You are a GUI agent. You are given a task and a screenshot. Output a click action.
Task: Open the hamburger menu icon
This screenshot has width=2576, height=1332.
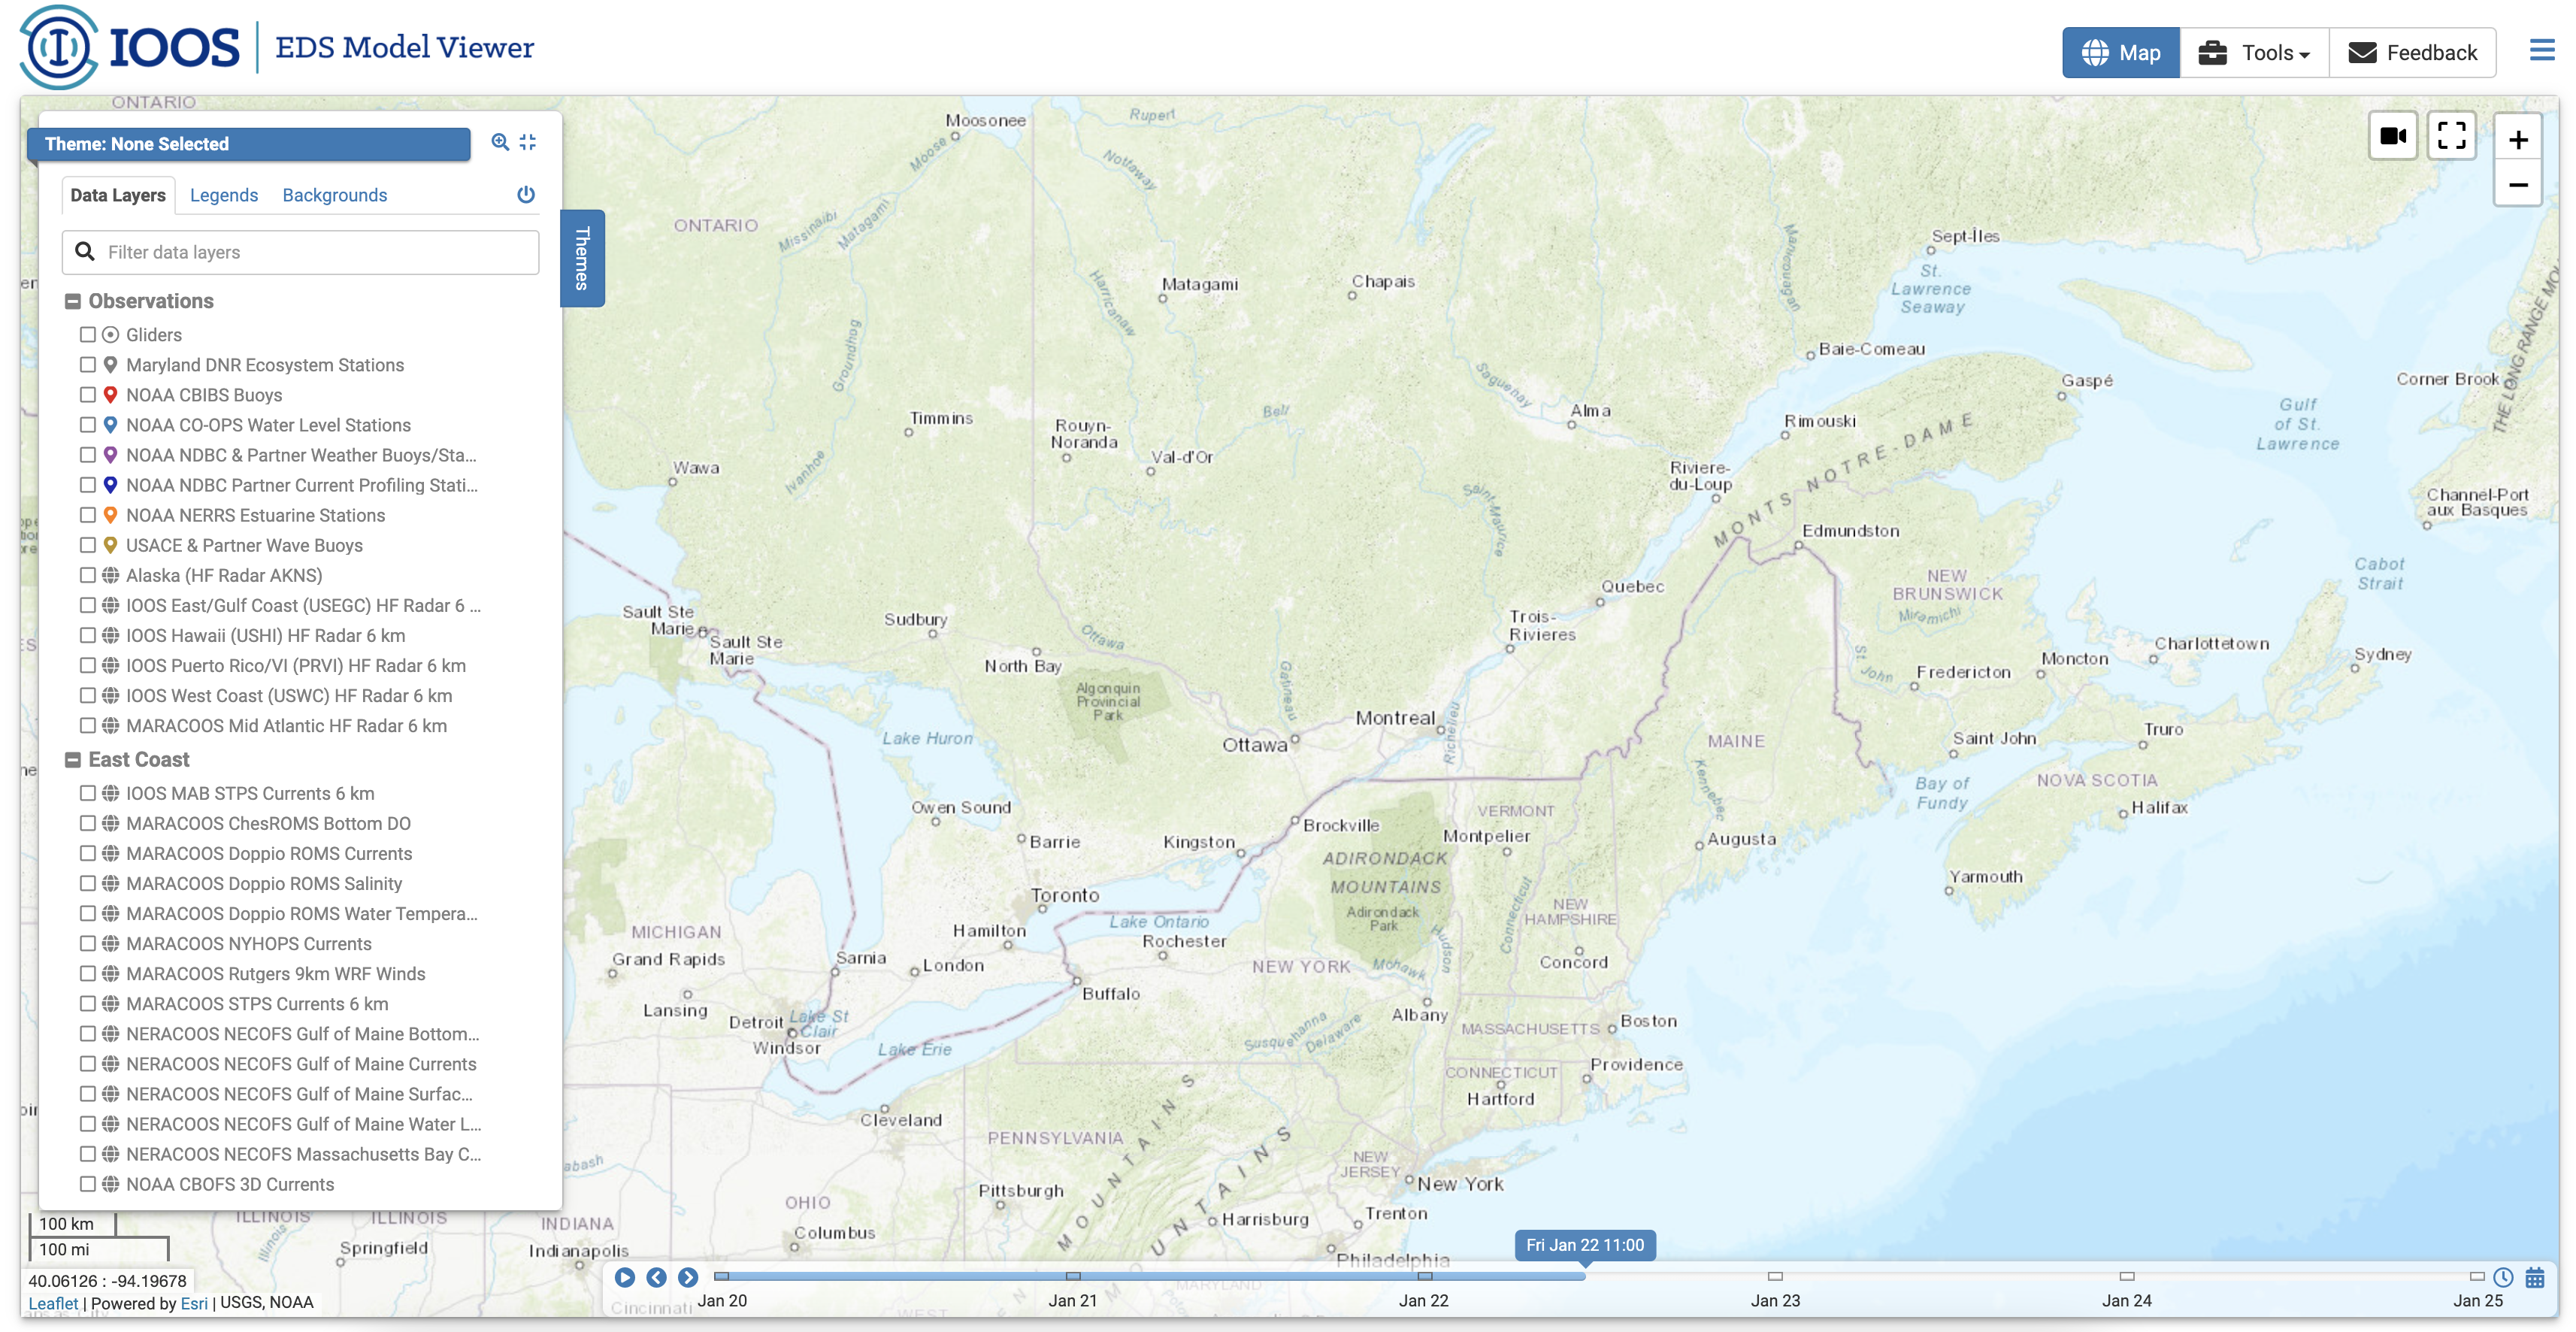tap(2541, 50)
